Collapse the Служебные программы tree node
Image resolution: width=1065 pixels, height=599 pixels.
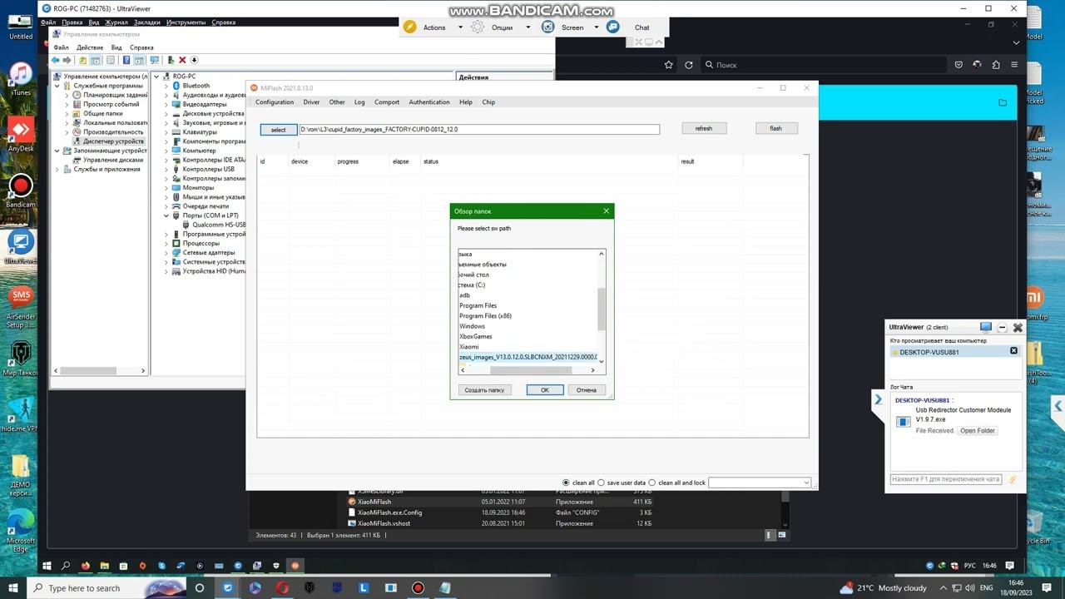click(x=57, y=86)
